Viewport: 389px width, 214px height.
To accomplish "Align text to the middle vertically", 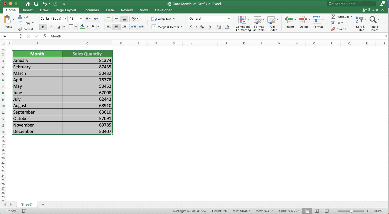I will tap(116, 19).
